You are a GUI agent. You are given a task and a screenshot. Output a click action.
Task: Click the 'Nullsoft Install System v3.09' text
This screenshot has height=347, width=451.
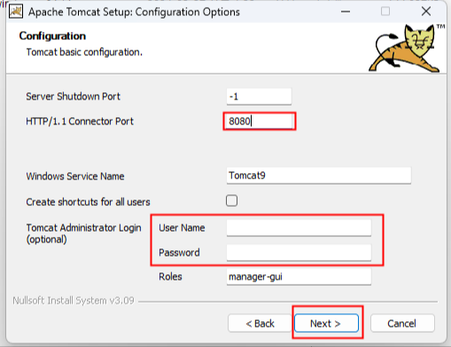click(x=74, y=301)
